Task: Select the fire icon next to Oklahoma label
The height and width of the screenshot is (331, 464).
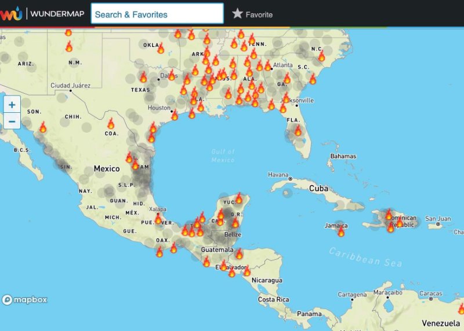Action: tap(161, 48)
